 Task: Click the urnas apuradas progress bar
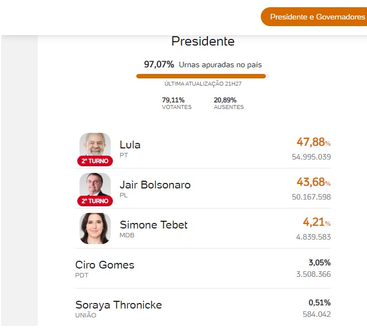point(202,76)
